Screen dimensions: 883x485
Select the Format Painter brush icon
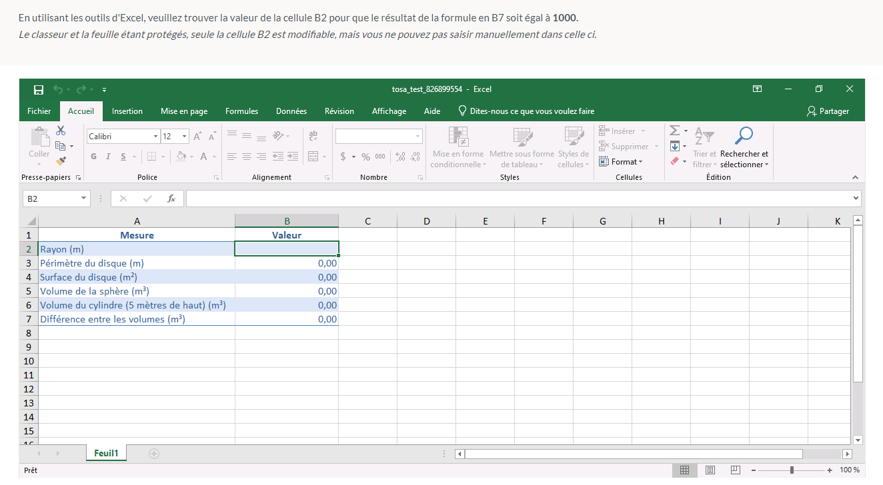[x=61, y=161]
